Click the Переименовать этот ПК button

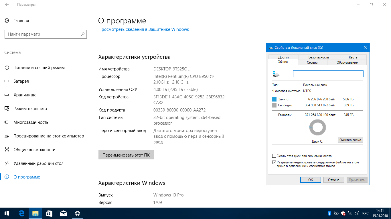click(126, 155)
